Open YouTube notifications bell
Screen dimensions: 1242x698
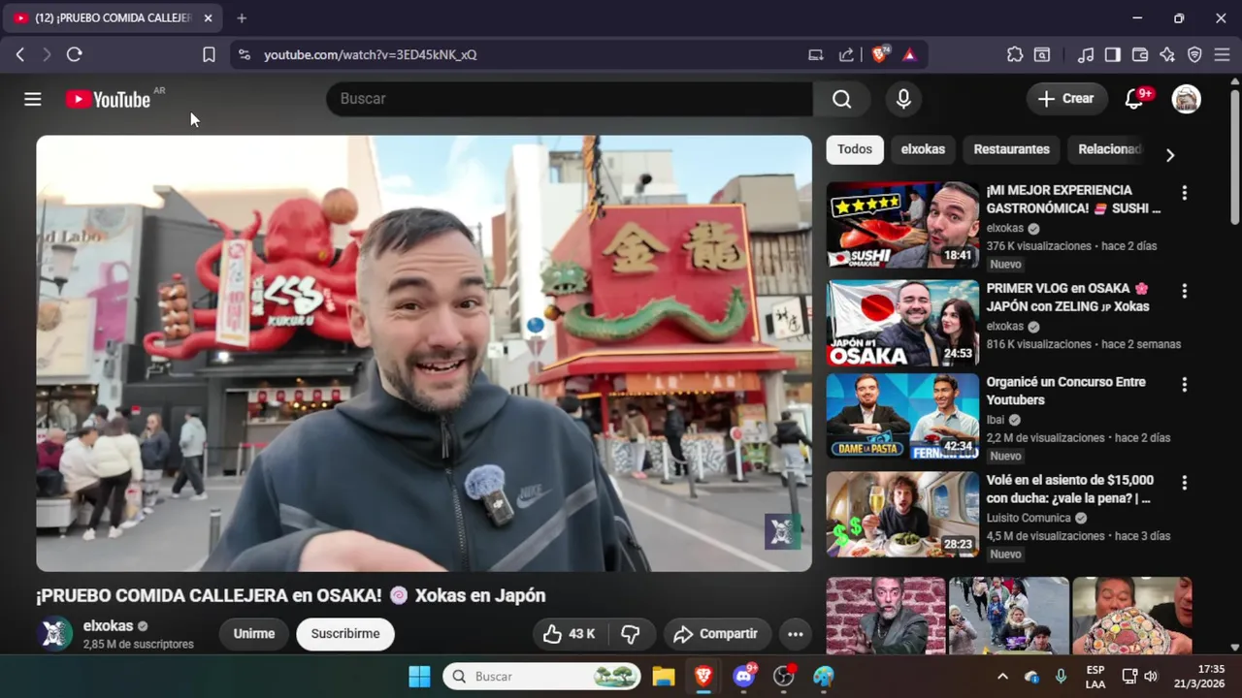pyautogui.click(x=1133, y=99)
